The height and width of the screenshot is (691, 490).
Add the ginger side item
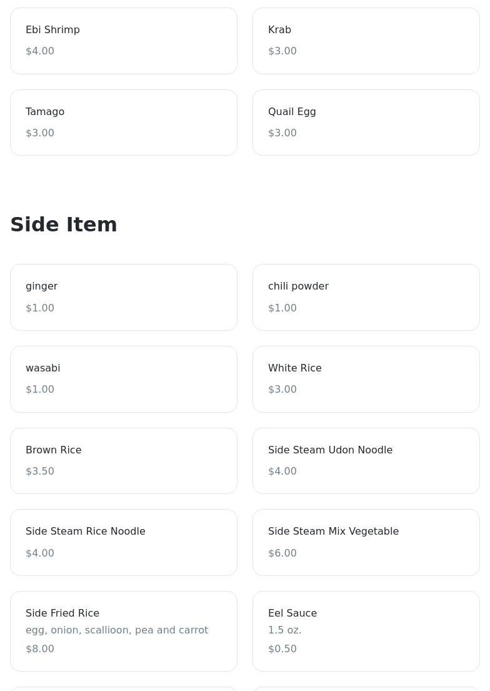click(x=123, y=297)
